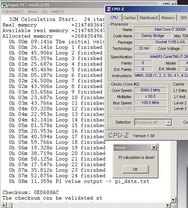Click the 'Version 1.58' label in CPU-Z

pyautogui.click(x=144, y=136)
